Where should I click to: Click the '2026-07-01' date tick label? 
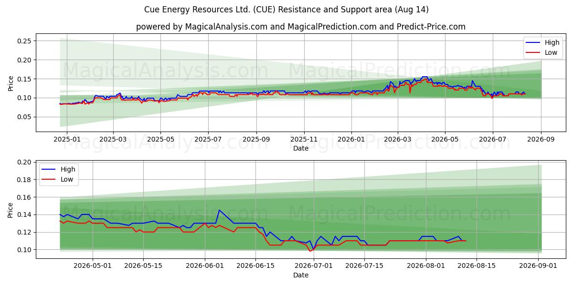click(x=314, y=266)
